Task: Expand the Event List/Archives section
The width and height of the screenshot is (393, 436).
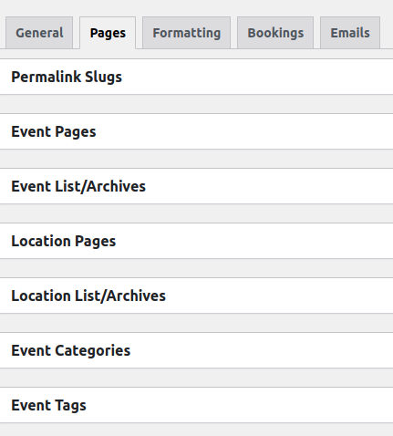Action: tap(196, 186)
